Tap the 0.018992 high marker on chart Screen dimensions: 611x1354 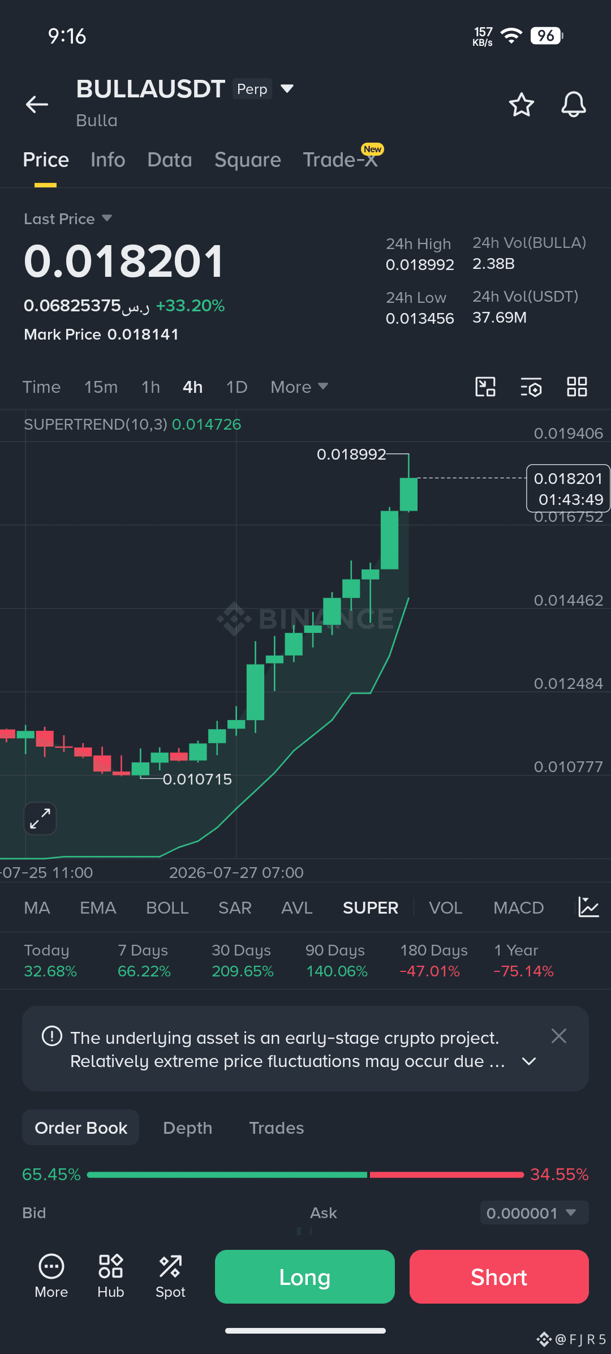coord(351,455)
